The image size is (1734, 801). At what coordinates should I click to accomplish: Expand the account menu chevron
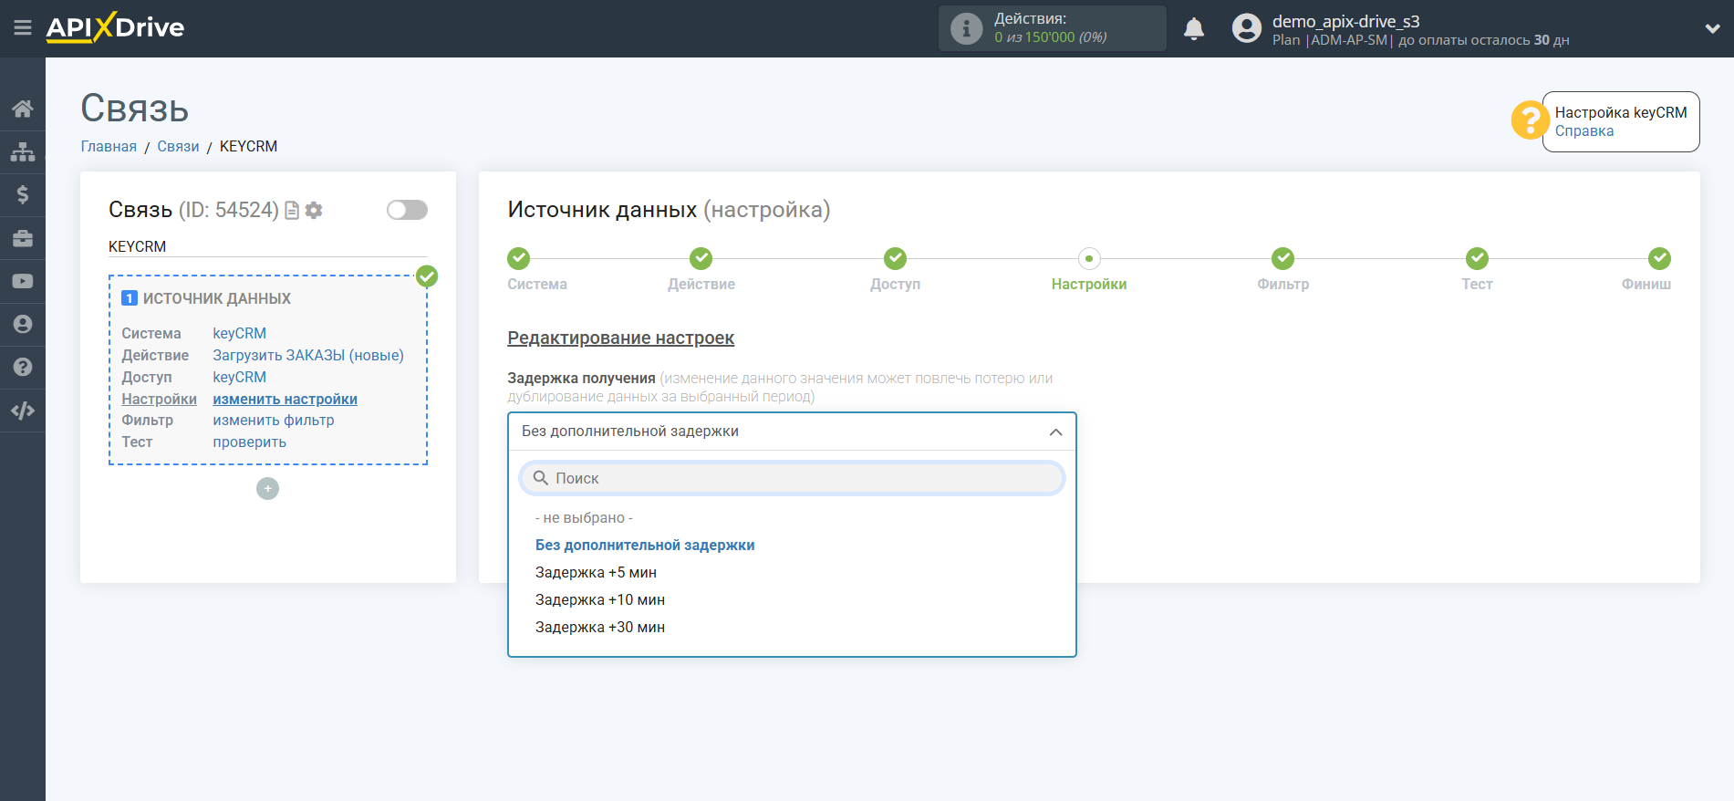point(1712,28)
